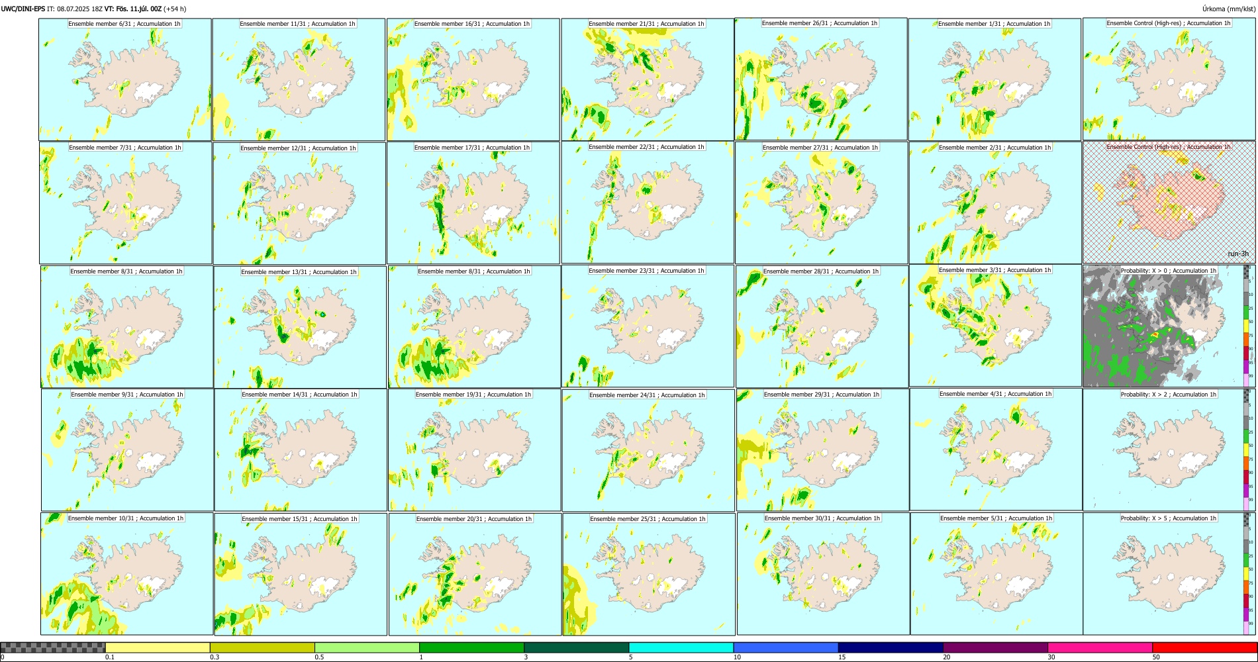Click the UWC/DINI-EPS title text
Screen dimensions: 1258x662
tap(23, 9)
